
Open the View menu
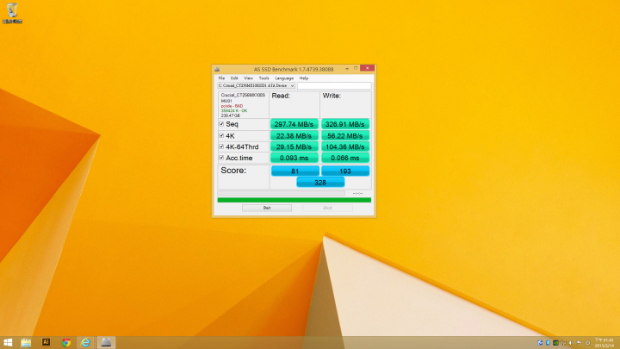248,78
